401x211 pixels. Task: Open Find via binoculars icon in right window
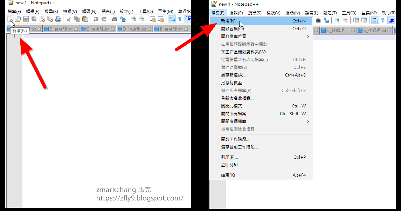tap(318, 20)
